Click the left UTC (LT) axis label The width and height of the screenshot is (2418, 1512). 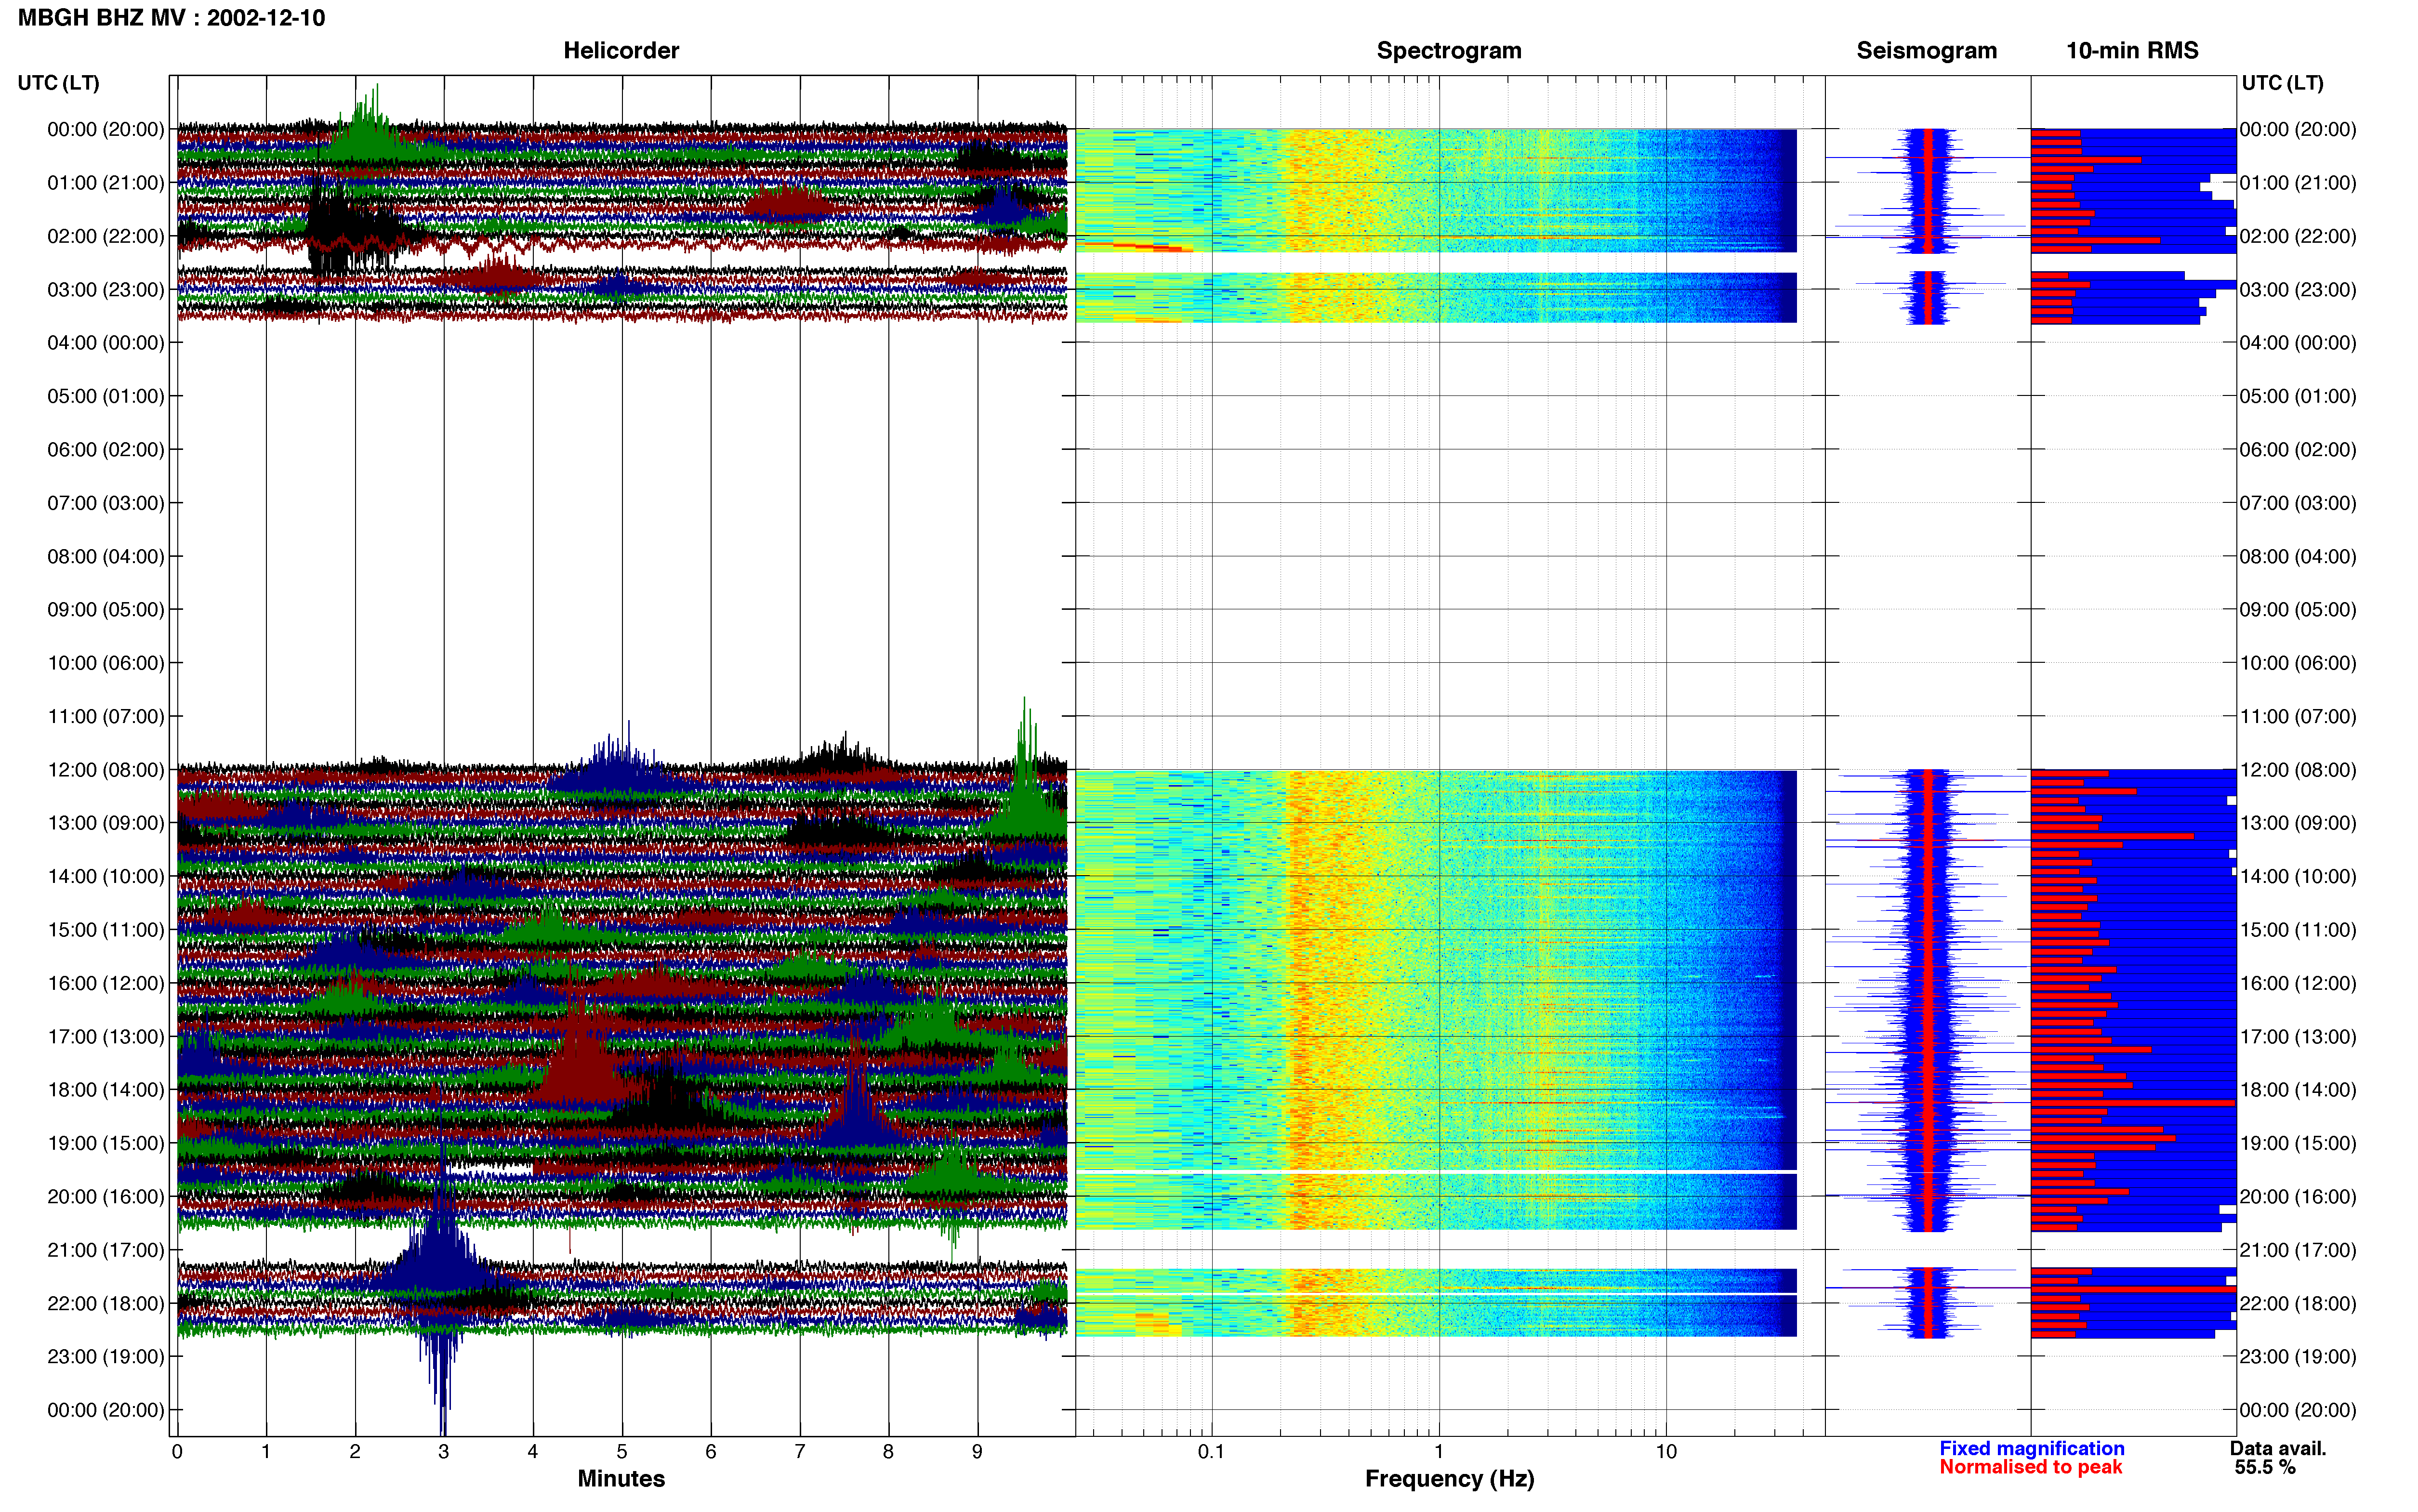58,83
